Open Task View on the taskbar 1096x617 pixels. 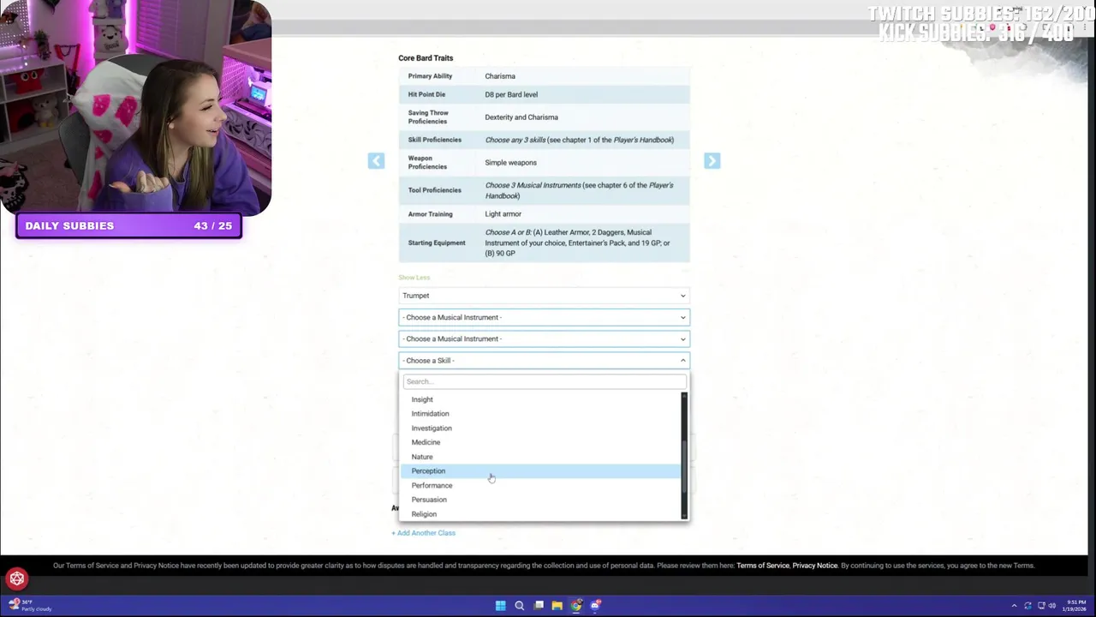(539, 606)
